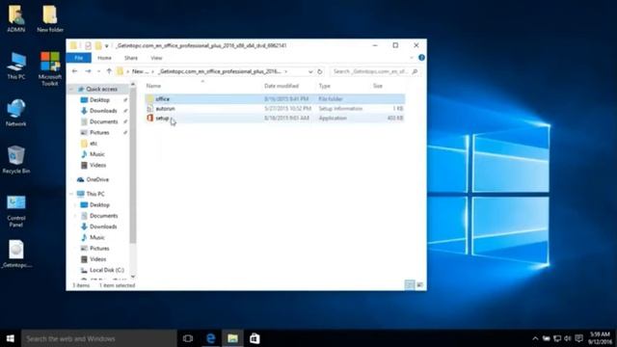Click New breadcrumb in address bar
The height and width of the screenshot is (347, 617).
[140, 71]
